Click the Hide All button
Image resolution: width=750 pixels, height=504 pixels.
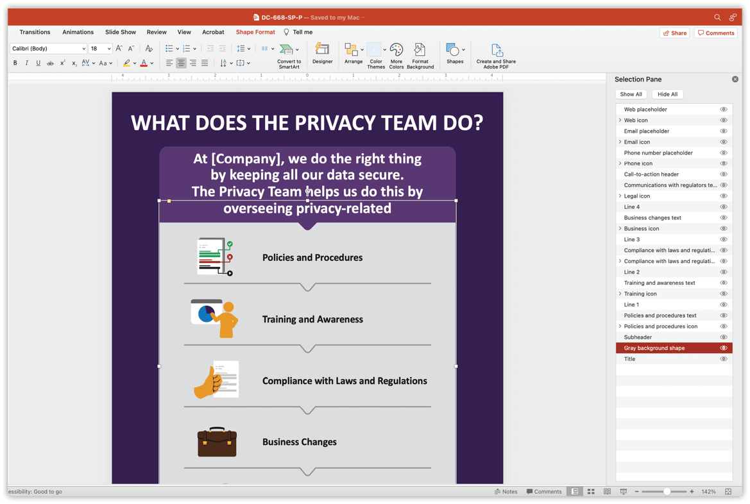click(667, 94)
